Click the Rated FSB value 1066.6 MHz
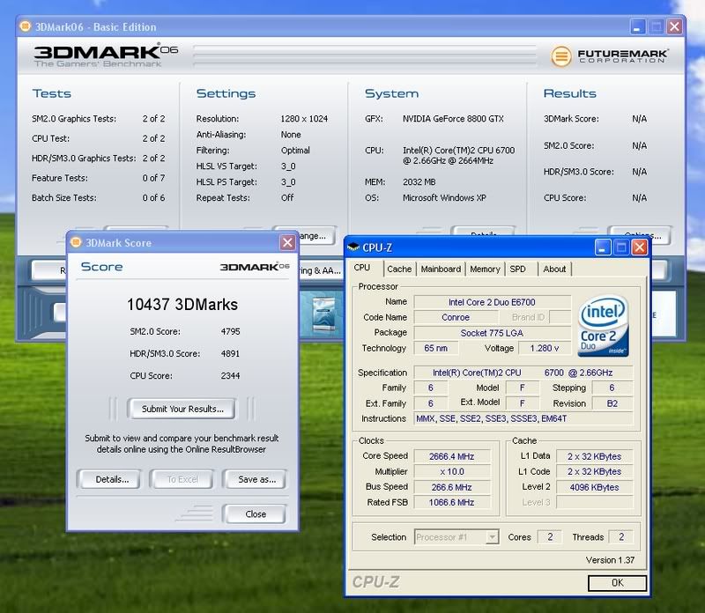The image size is (705, 613). (452, 502)
